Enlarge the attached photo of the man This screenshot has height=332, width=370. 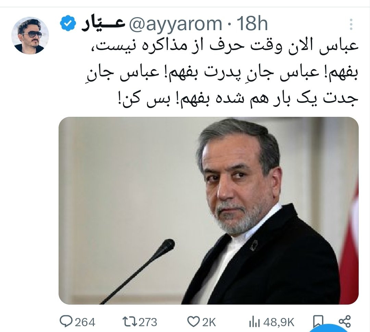click(209, 210)
